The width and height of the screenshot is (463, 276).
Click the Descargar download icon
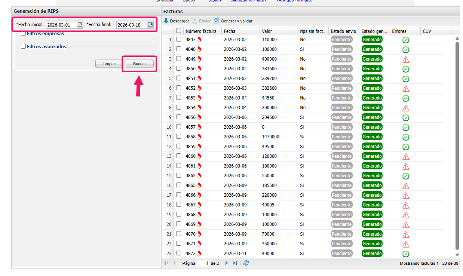click(x=166, y=21)
